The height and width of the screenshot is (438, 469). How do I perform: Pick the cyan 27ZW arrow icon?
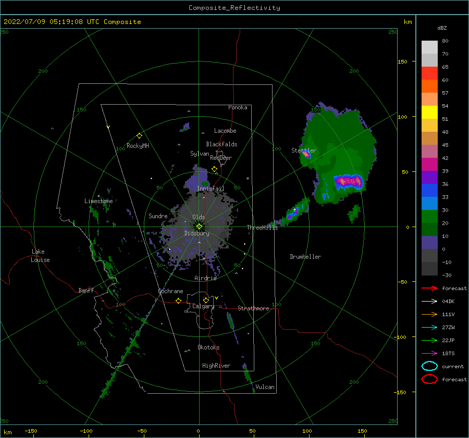point(429,328)
